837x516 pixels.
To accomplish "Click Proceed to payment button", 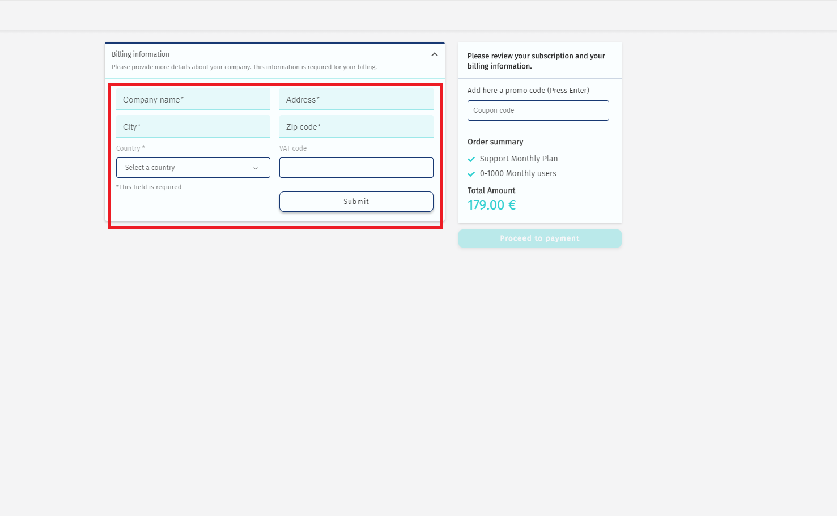I will (539, 238).
